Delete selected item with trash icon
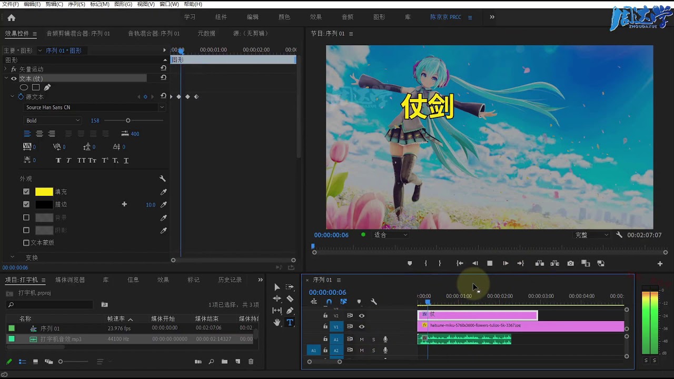 point(251,362)
